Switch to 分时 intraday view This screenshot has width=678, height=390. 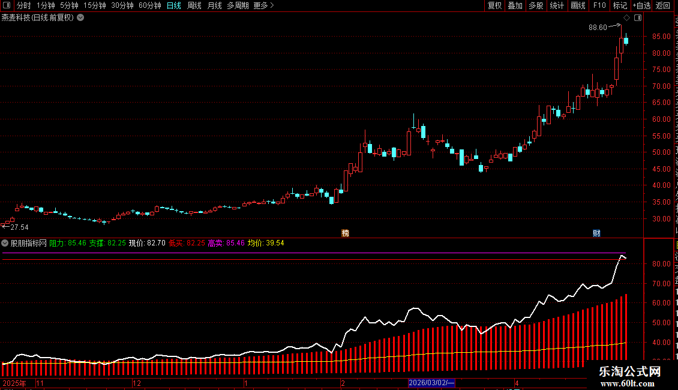(24, 5)
